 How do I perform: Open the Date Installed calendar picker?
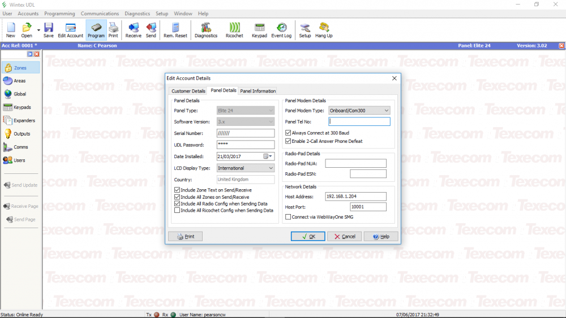[x=267, y=156]
